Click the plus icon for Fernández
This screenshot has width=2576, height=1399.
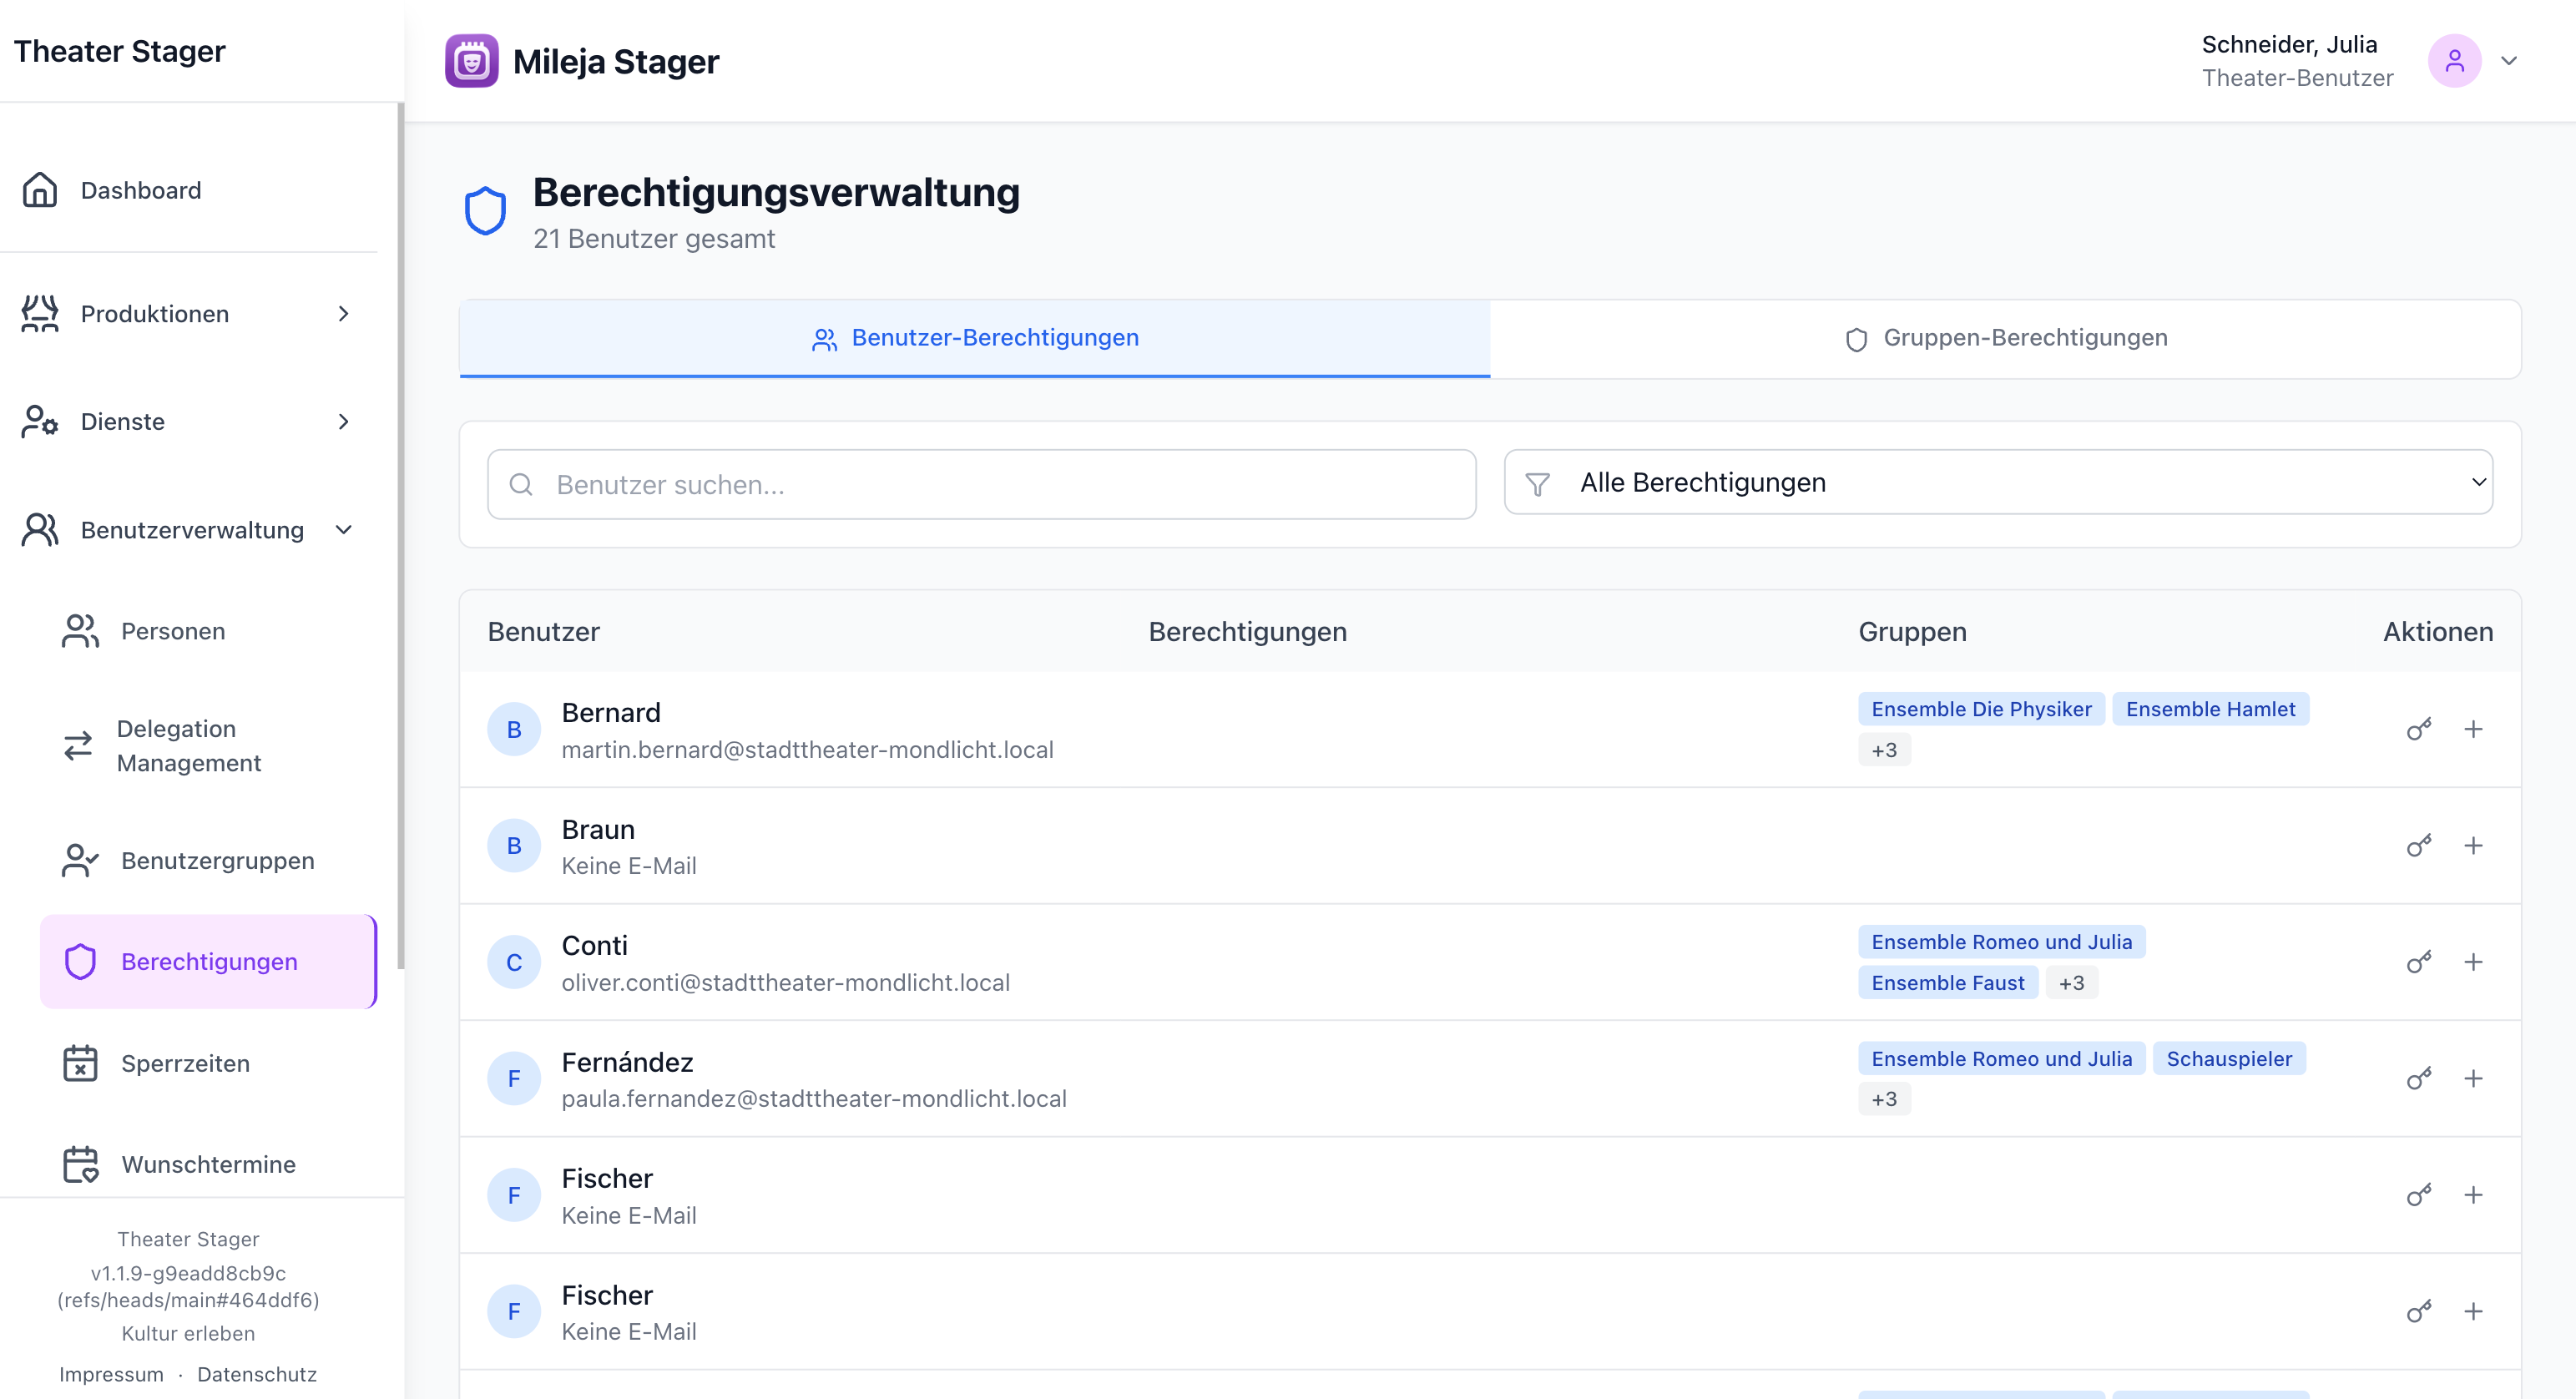click(x=2473, y=1078)
